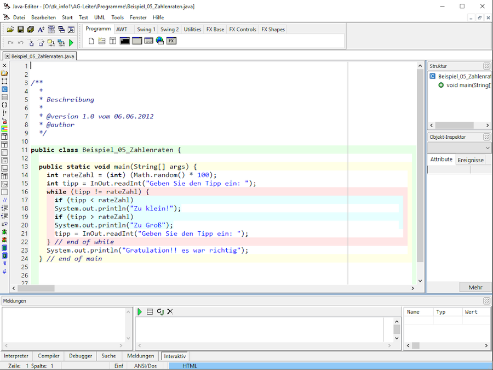Image resolution: width=493 pixels, height=370 pixels.
Task: Open the Objekt-Inspektor combo box dropdown
Action: click(x=487, y=148)
